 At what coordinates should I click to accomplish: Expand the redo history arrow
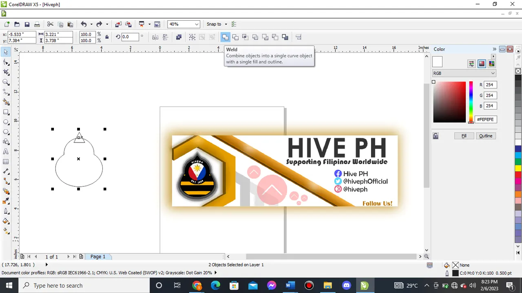pos(107,24)
